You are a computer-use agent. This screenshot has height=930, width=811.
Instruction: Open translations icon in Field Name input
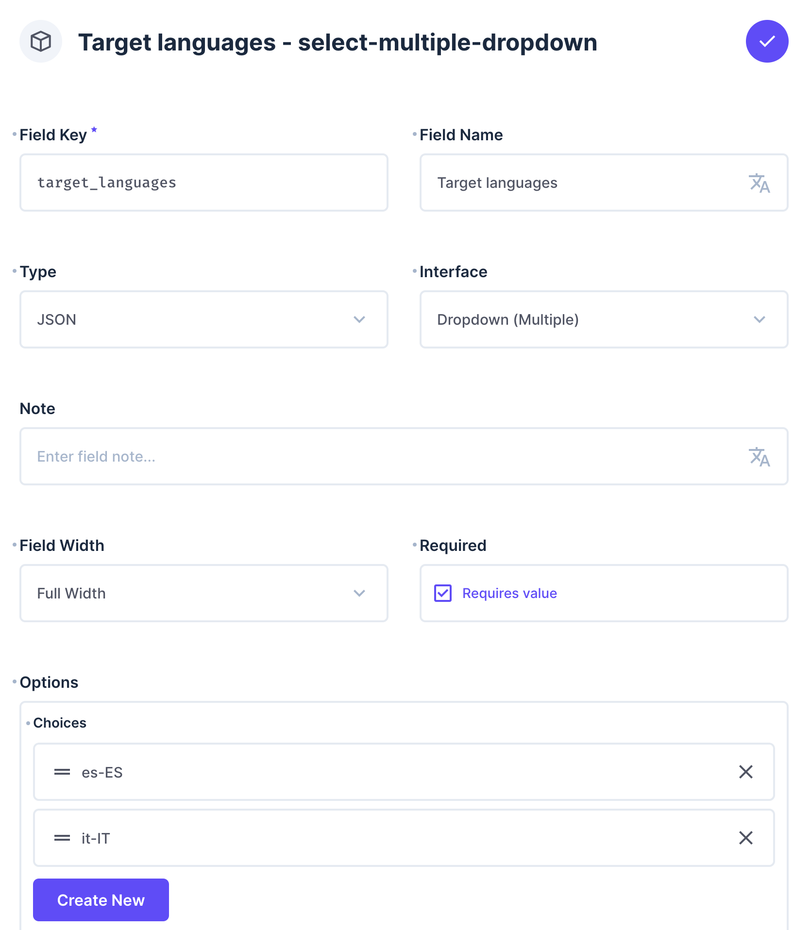click(x=759, y=183)
